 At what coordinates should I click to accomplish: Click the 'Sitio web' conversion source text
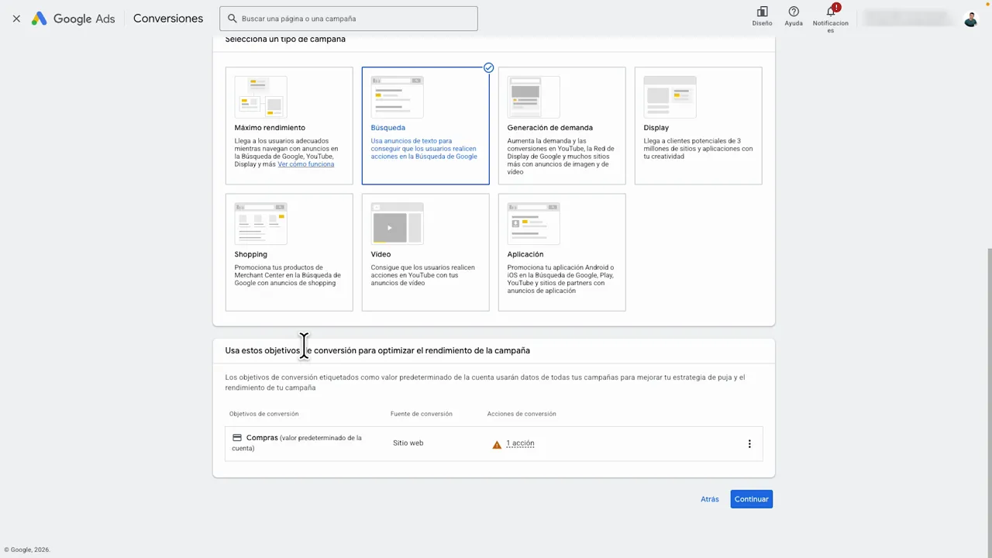point(408,443)
